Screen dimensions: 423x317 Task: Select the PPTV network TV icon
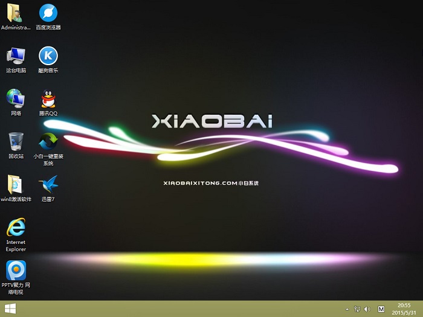click(16, 270)
